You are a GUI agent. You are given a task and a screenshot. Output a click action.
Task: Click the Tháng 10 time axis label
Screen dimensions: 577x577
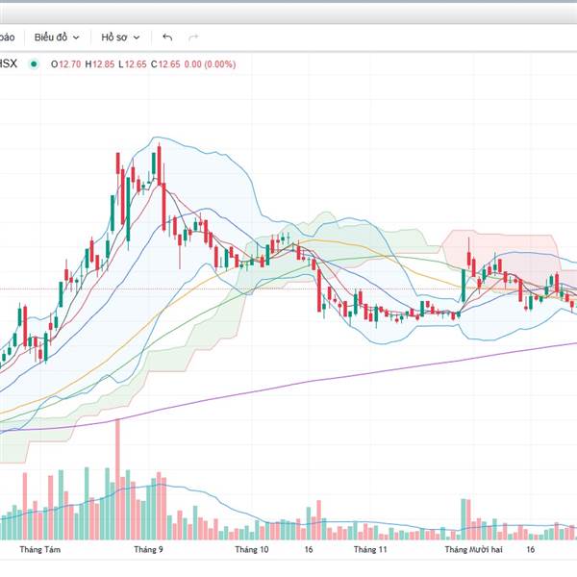pyautogui.click(x=252, y=549)
